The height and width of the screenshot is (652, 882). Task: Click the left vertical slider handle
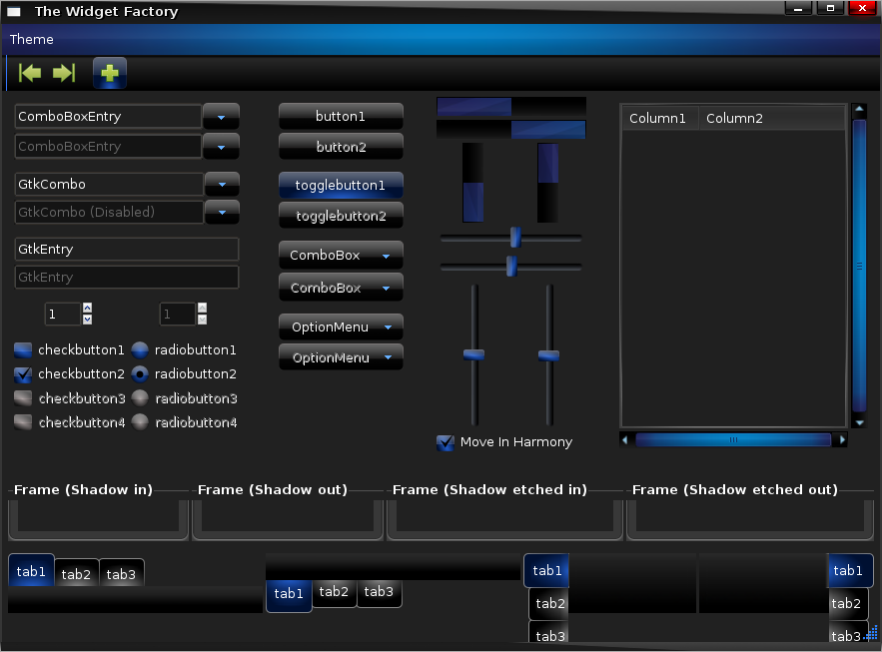[x=473, y=354]
